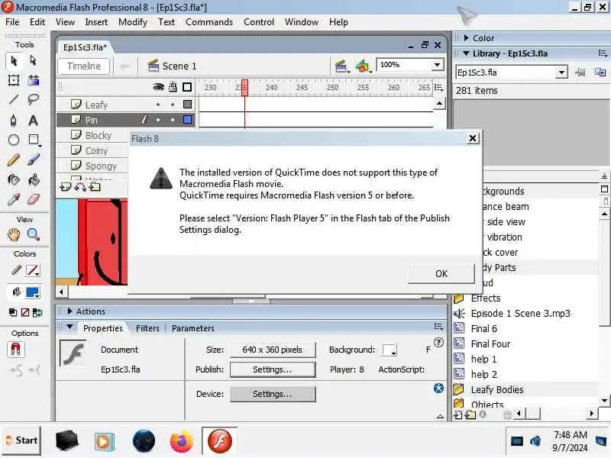Select the Text tool

[34, 120]
